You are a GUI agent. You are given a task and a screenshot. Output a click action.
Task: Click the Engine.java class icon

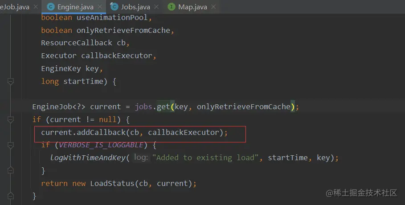coord(51,7)
